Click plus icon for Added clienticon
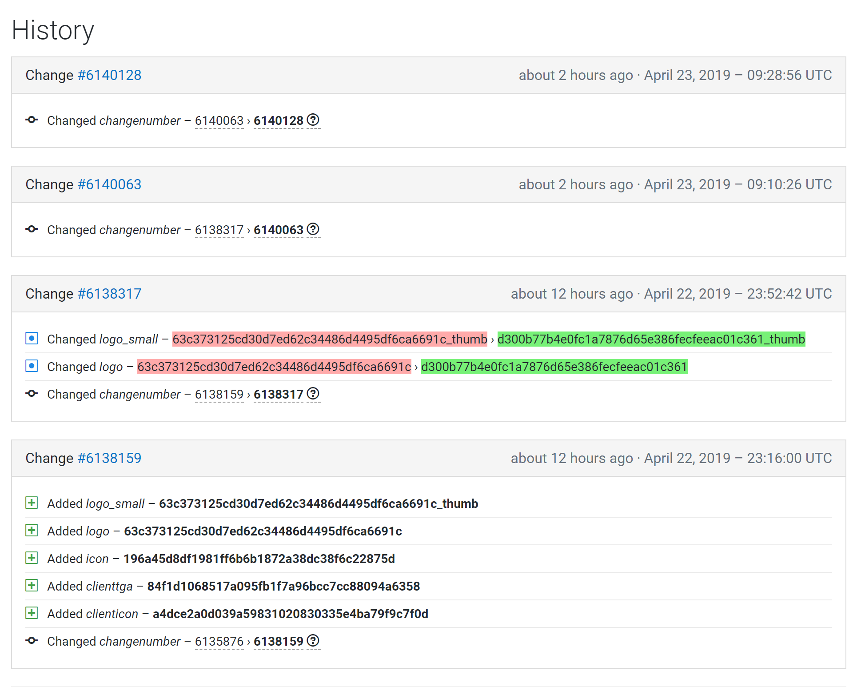The image size is (861, 687). pyautogui.click(x=32, y=613)
